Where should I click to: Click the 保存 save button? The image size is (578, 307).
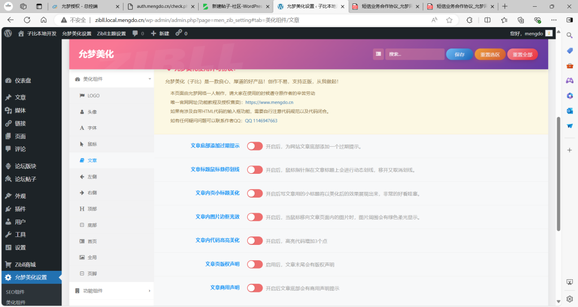pyautogui.click(x=459, y=54)
